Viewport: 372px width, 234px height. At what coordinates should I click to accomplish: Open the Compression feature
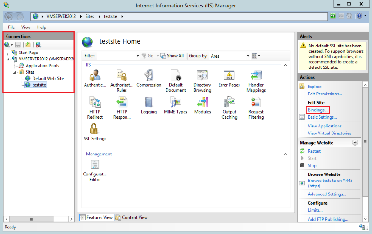149,78
